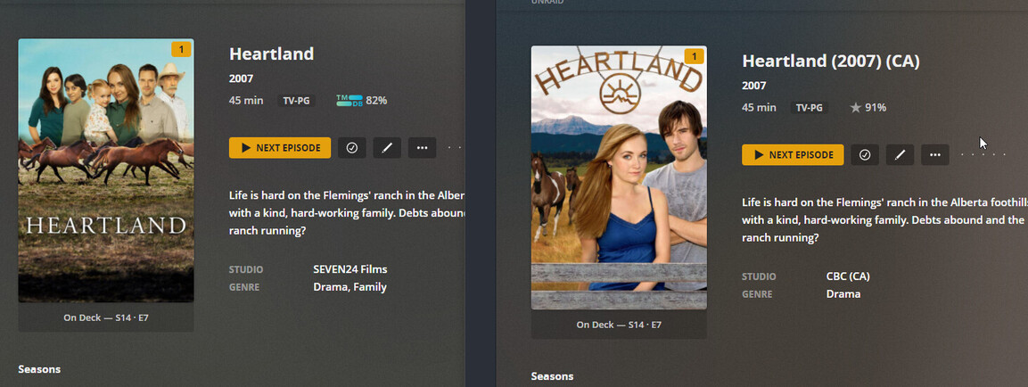The width and height of the screenshot is (1028, 387).
Task: Open more options ellipsis in left panel
Action: coord(423,148)
